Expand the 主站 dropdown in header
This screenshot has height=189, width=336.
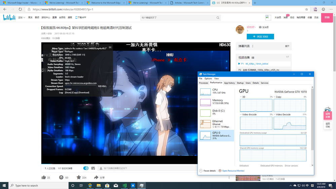point(22,17)
